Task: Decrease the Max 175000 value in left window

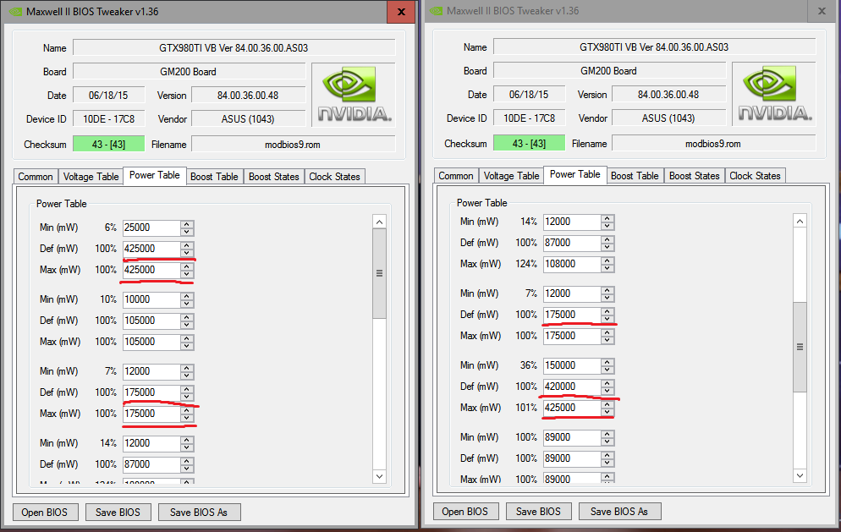Action: pos(187,417)
